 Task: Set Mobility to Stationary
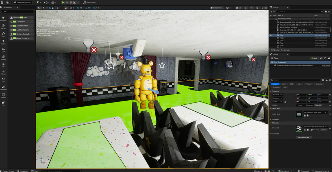coord(309,105)
